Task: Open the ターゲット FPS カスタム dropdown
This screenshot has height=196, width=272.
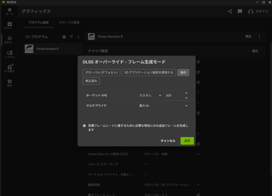Action: pyautogui.click(x=150, y=96)
